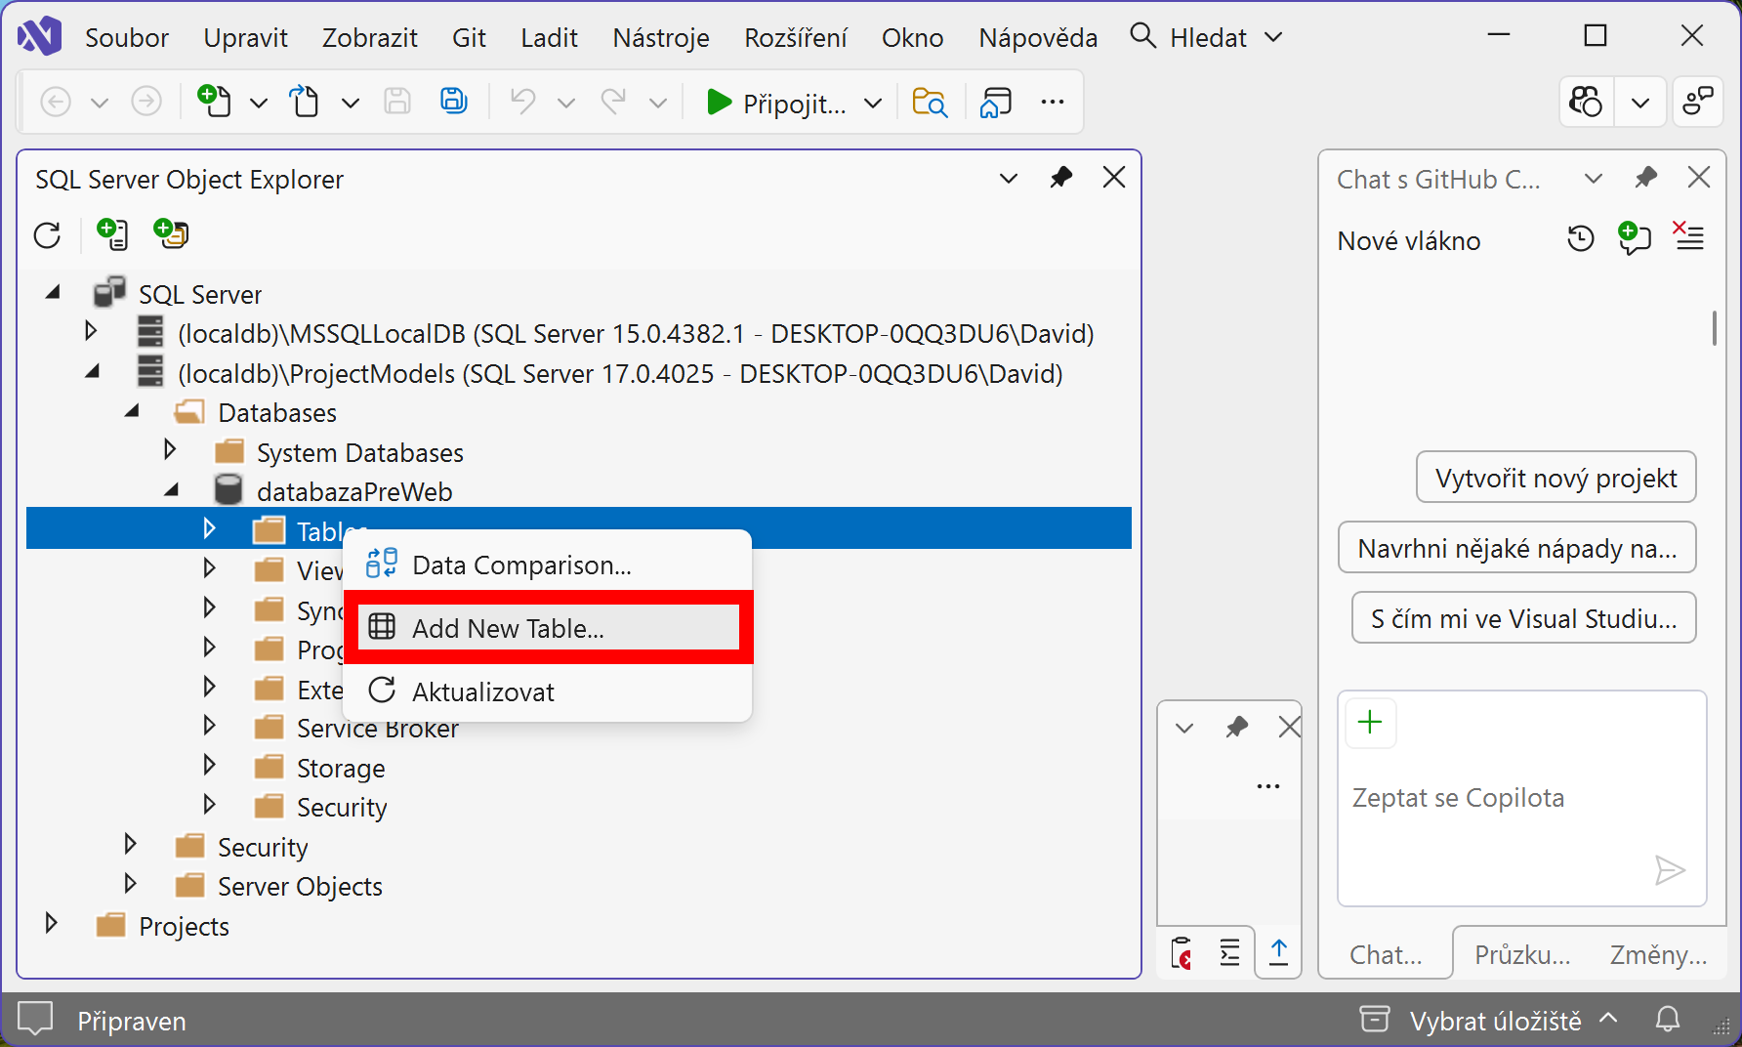Viewport: 1742px width, 1047px height.
Task: Collapse the ProjectModels server node
Action: (92, 371)
